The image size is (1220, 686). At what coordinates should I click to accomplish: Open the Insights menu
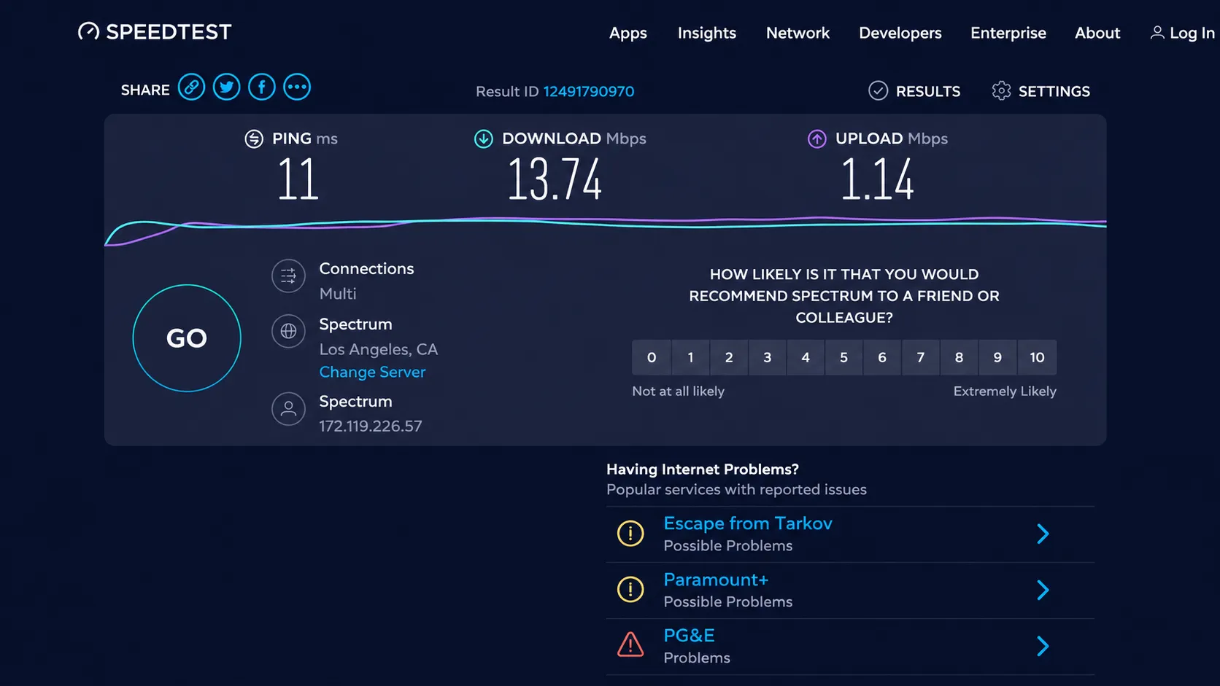[707, 33]
